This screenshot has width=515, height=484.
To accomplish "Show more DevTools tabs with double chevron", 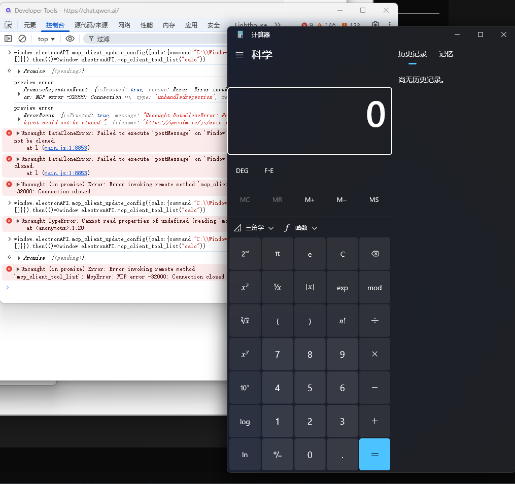I will [278, 25].
